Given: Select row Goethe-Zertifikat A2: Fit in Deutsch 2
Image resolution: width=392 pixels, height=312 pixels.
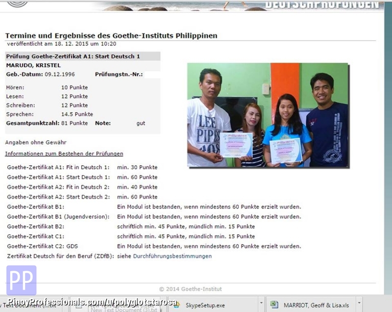Looking at the screenshot, I should (x=82, y=187).
